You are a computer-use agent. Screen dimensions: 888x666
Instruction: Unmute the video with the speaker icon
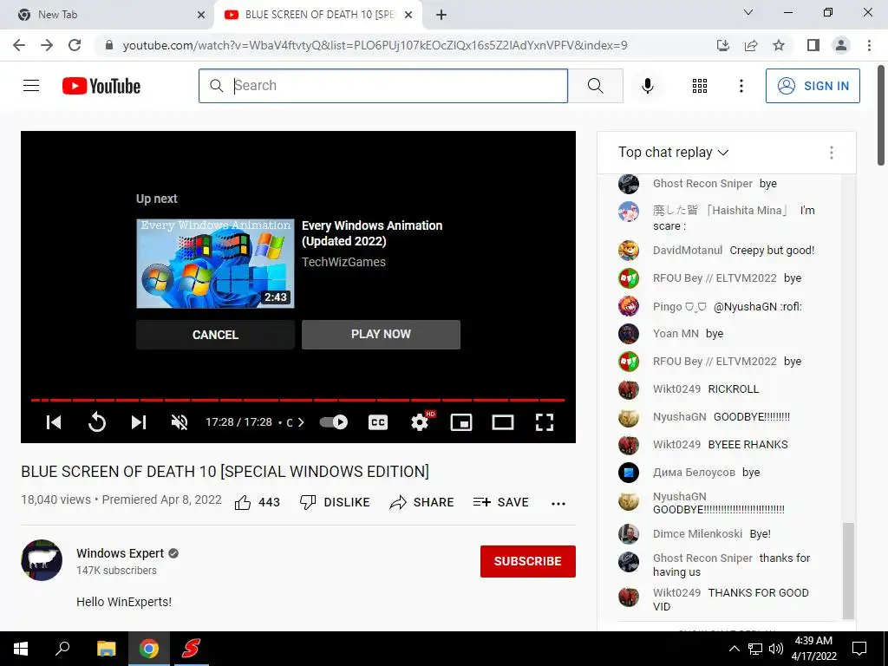tap(180, 422)
